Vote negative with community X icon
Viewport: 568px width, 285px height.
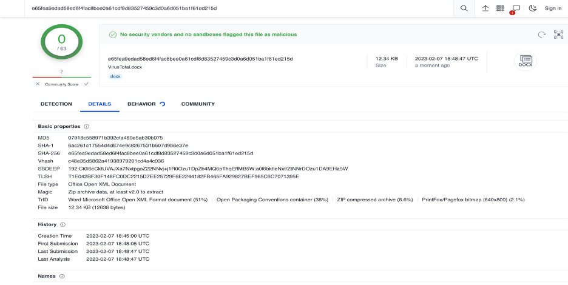pyautogui.click(x=38, y=84)
